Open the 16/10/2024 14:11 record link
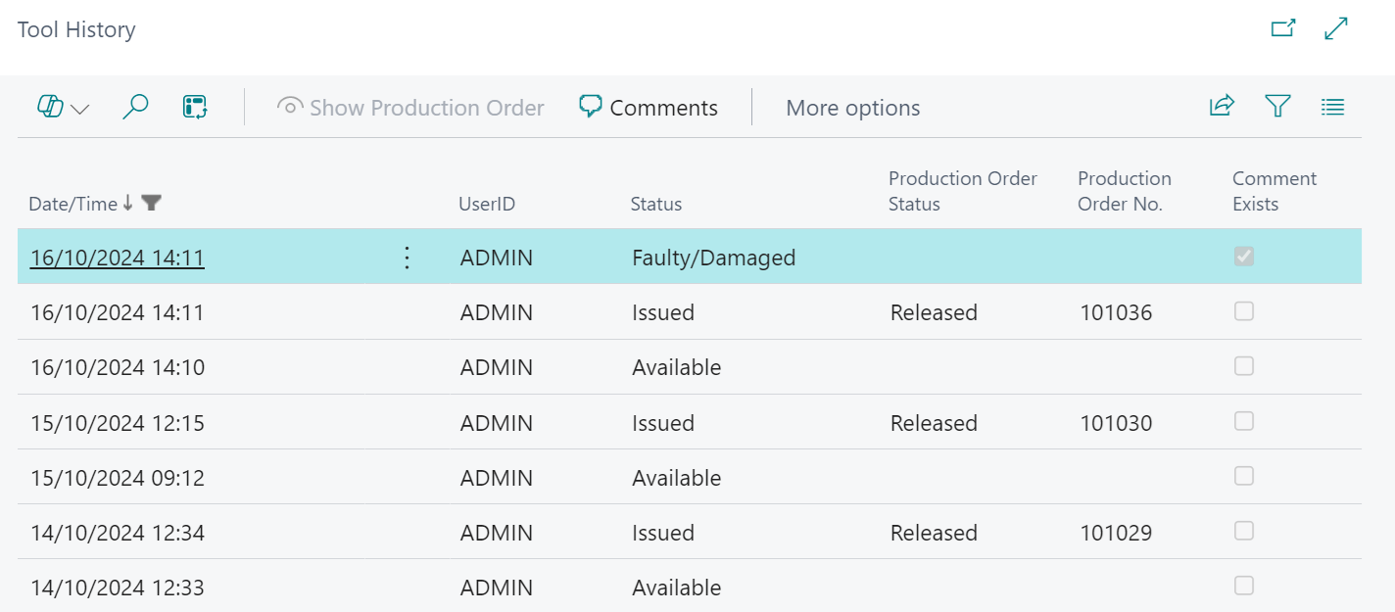The height and width of the screenshot is (612, 1395). pyautogui.click(x=116, y=257)
